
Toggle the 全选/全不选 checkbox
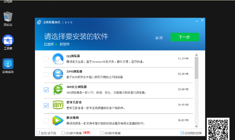coord(38,133)
